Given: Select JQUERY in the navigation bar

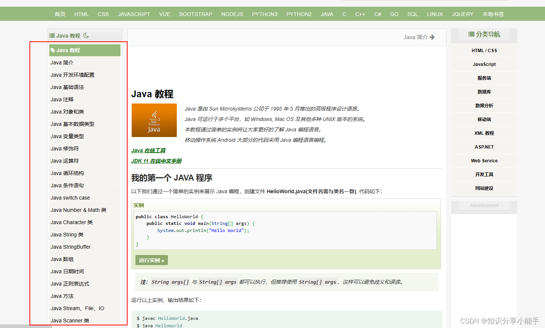Looking at the screenshot, I should click(x=463, y=14).
